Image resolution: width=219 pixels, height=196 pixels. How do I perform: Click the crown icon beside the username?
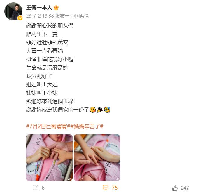tap(56, 8)
